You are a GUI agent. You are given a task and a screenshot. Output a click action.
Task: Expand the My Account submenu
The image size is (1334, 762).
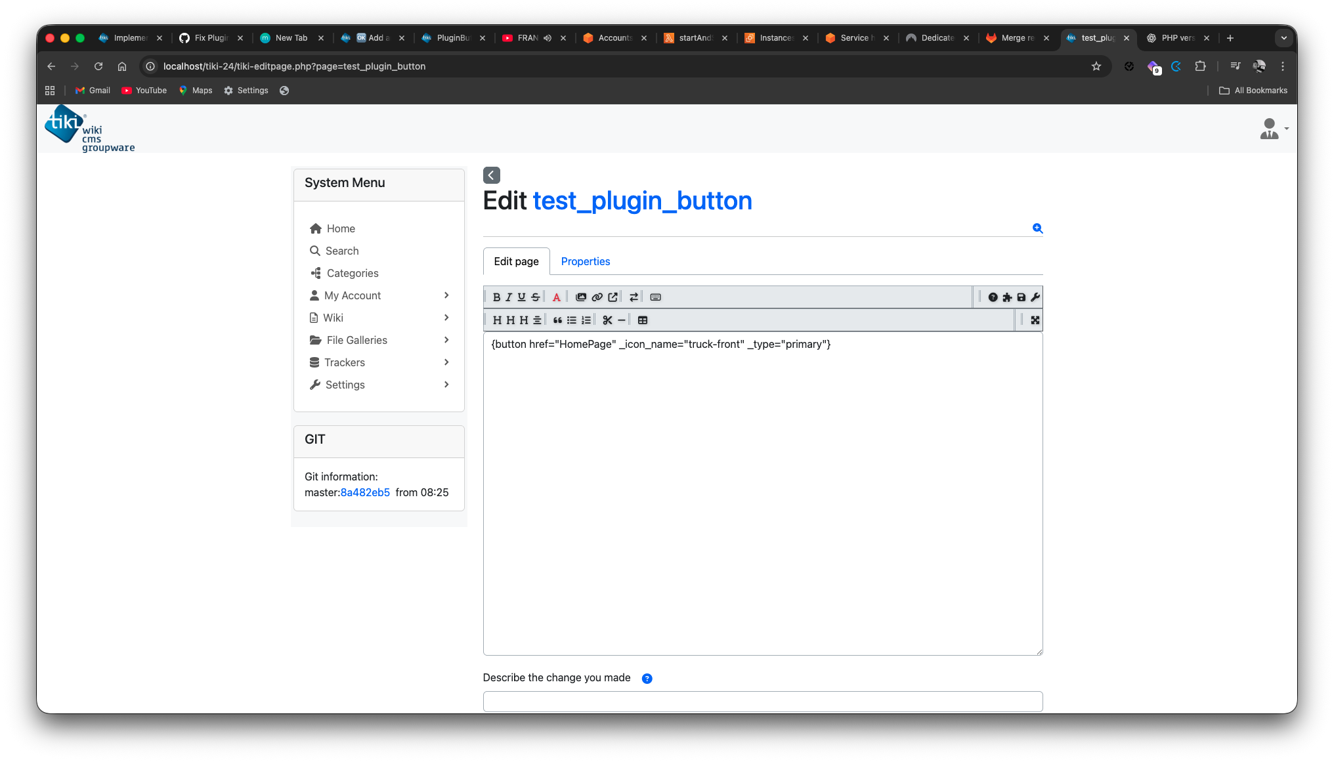[446, 295]
